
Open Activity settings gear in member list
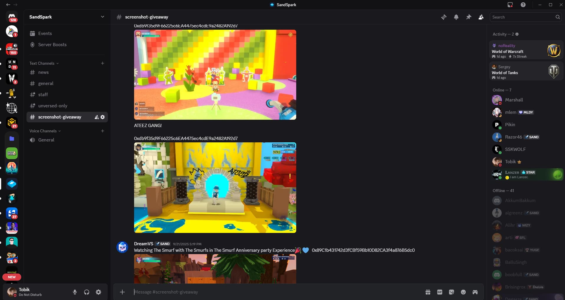[x=517, y=34]
